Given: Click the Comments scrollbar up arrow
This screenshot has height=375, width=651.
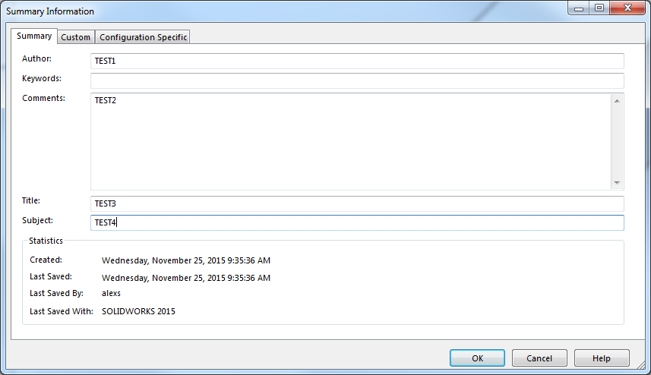Looking at the screenshot, I should coord(617,101).
